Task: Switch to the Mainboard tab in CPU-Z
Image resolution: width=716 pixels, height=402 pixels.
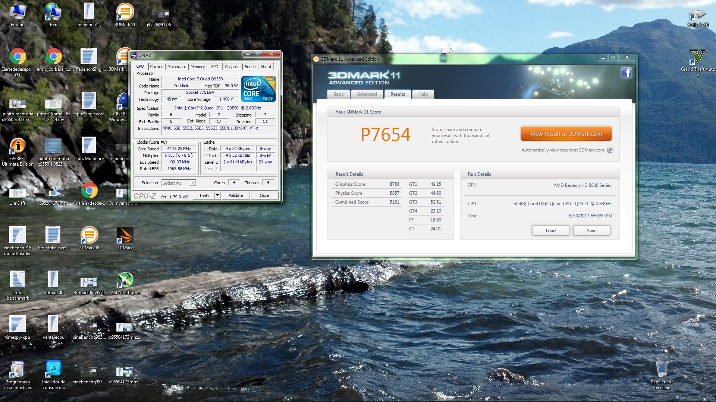Action: [x=177, y=67]
